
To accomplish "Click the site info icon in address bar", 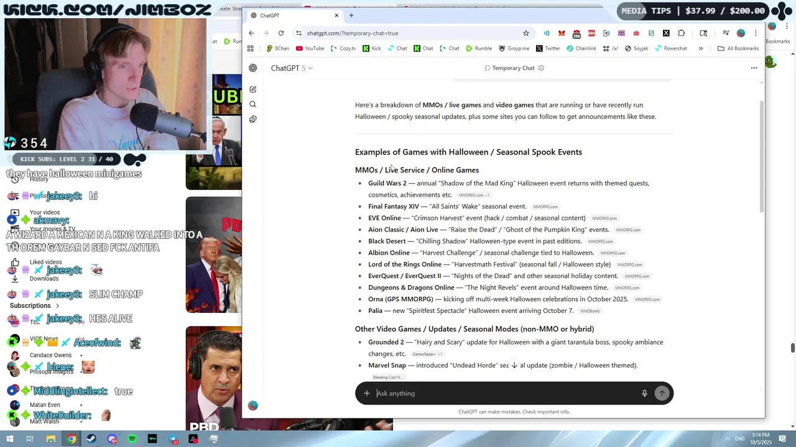I will (299, 33).
